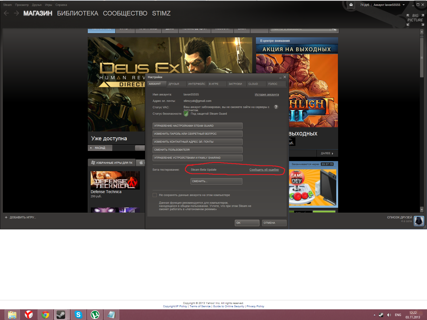The image size is (427, 320).
Task: Open История аккаунта link
Action: click(267, 94)
